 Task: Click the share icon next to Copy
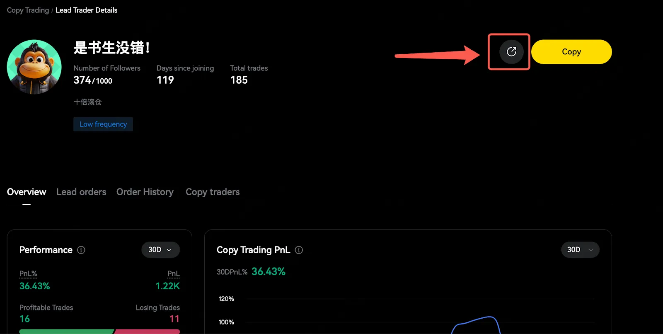pyautogui.click(x=511, y=52)
